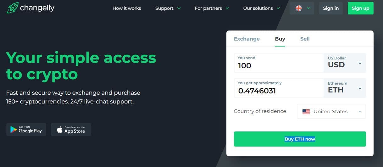The width and height of the screenshot is (383, 167).
Task: Click the Apple App Store badge
Action: pyautogui.click(x=71, y=130)
